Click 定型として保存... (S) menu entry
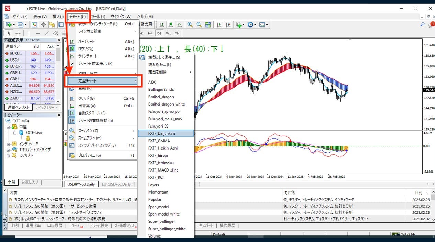The width and height of the screenshot is (435, 242). pyautogui.click(x=166, y=57)
